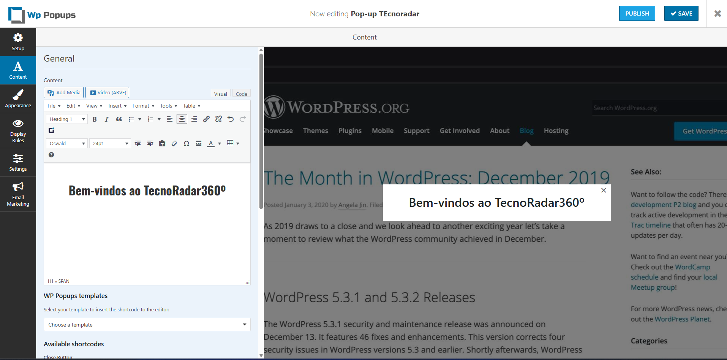Screen dimensions: 727x360
Task: Apply italic formatting
Action: tap(107, 119)
